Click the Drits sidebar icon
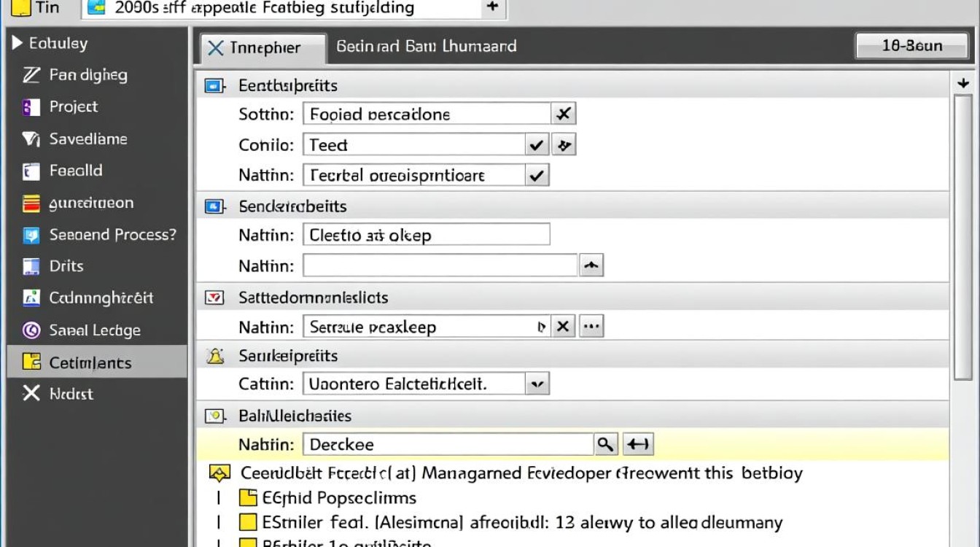The height and width of the screenshot is (547, 980). pyautogui.click(x=31, y=266)
